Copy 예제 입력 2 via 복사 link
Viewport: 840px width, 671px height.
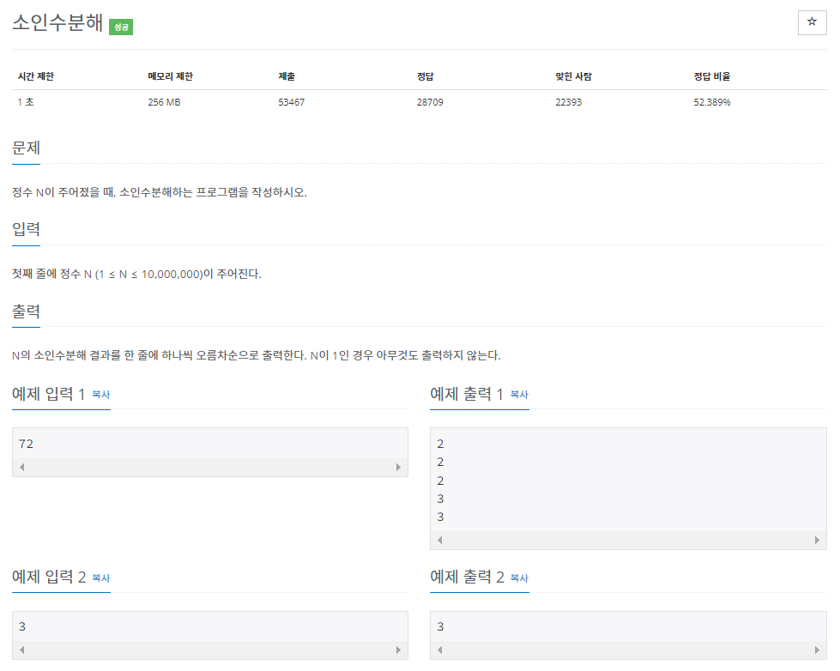tap(100, 577)
